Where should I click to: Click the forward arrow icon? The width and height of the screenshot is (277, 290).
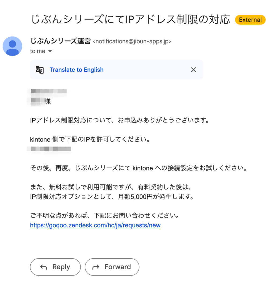point(95,267)
